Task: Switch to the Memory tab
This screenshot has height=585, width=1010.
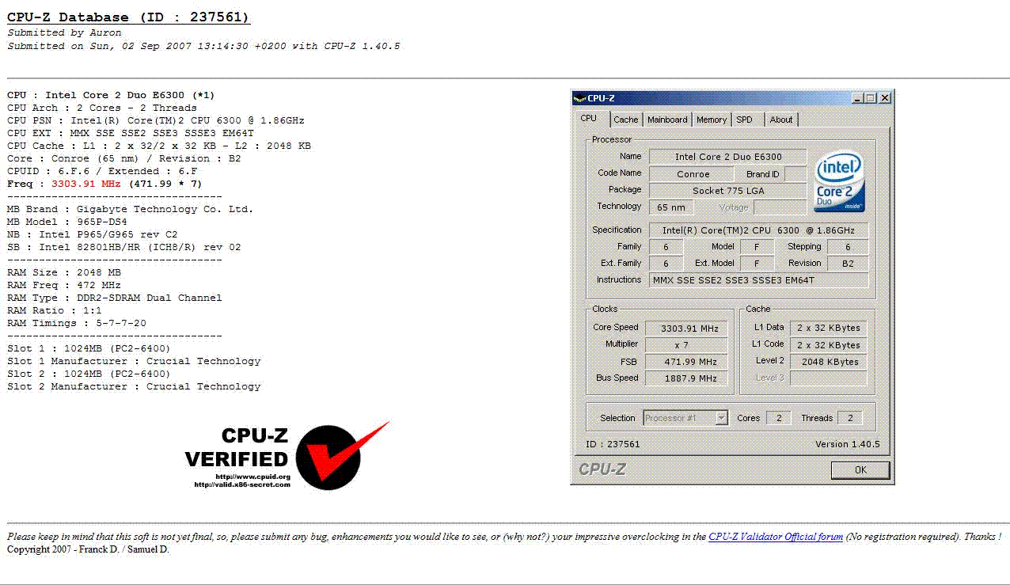Action: (712, 120)
